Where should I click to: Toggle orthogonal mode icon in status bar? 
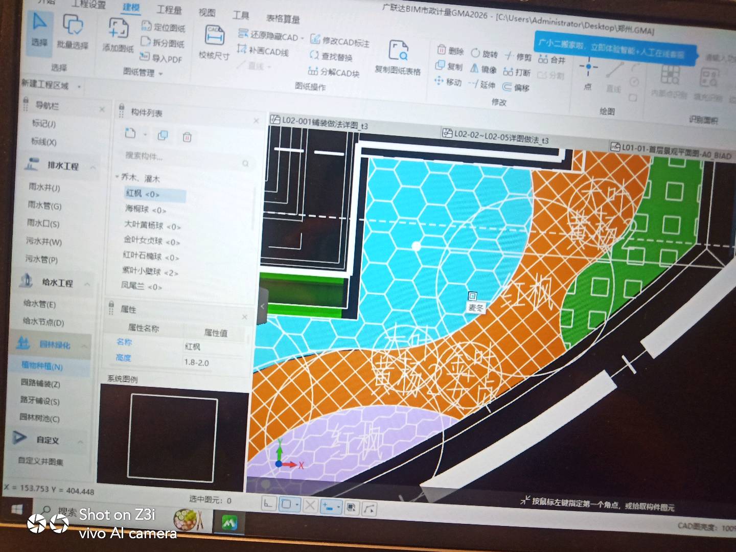(268, 504)
